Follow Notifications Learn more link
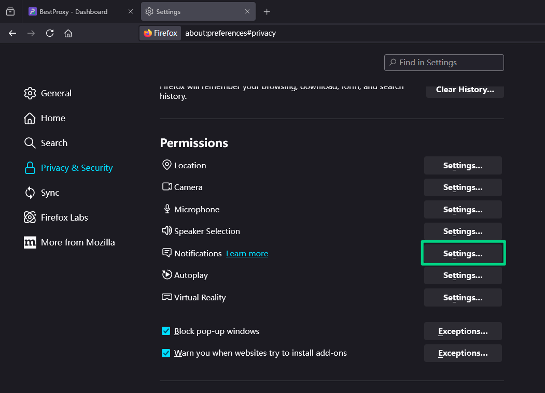 pos(247,253)
